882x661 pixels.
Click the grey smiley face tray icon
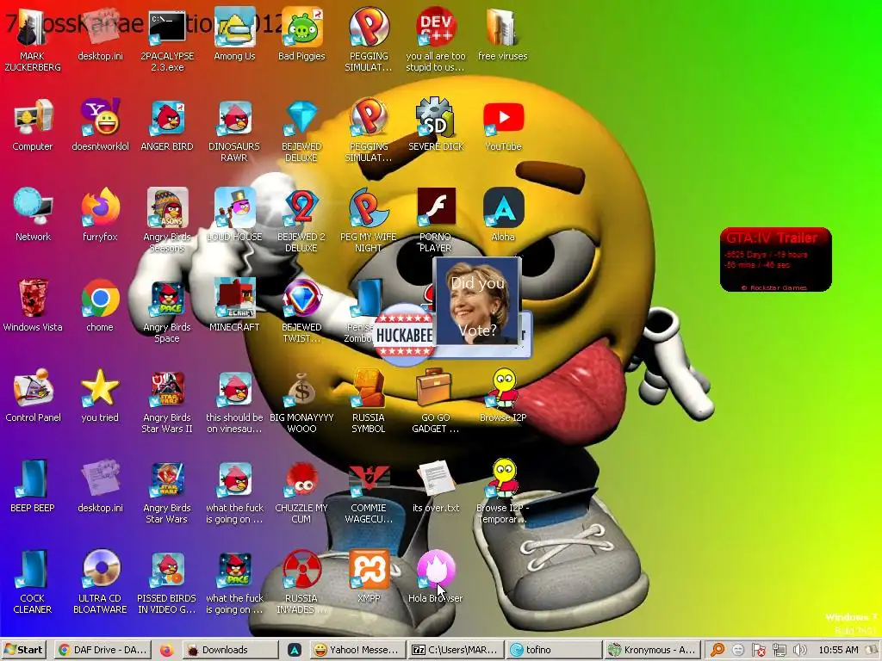tap(738, 651)
